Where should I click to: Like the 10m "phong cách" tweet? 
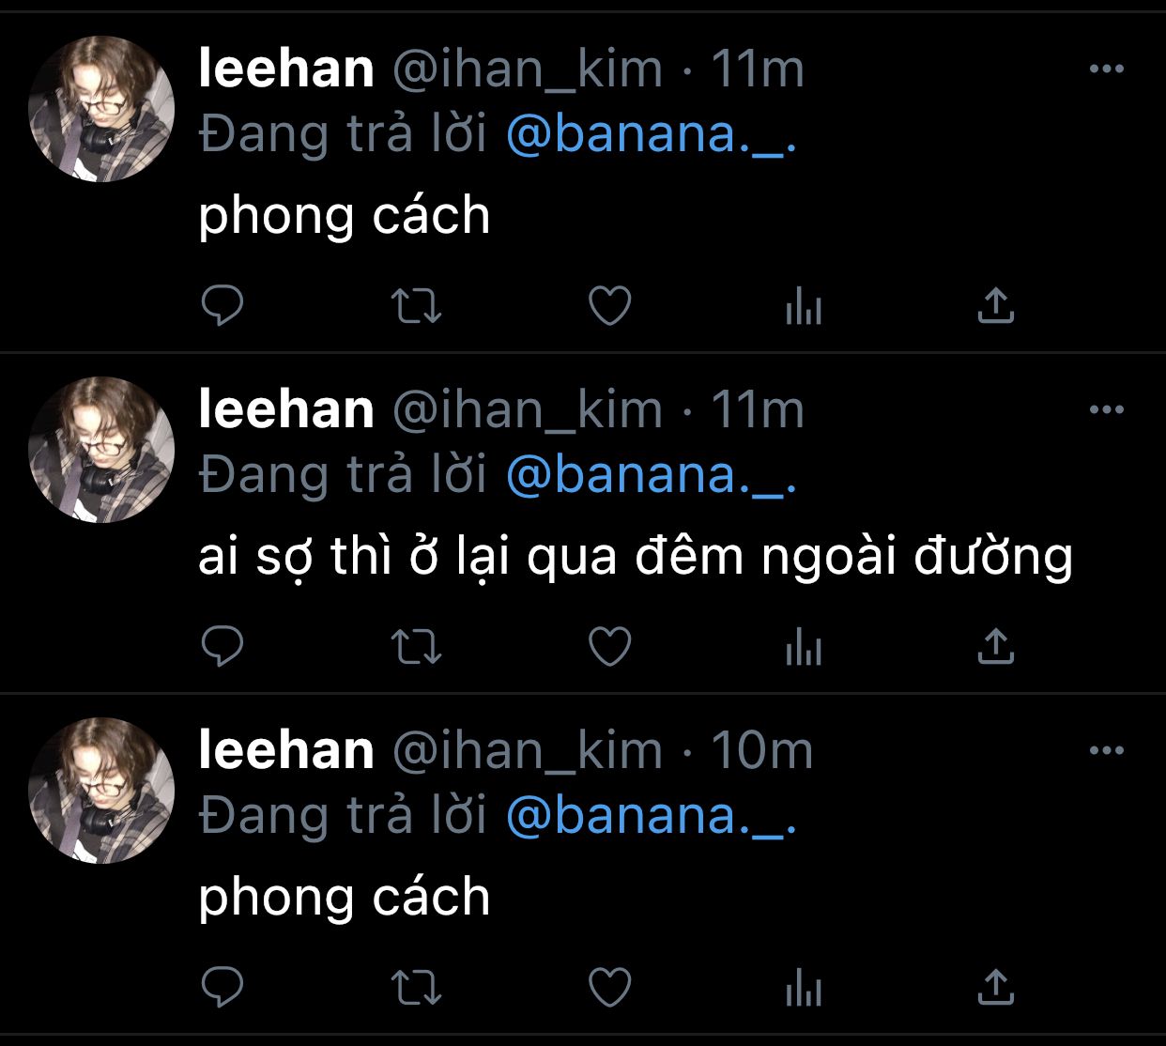[x=609, y=987]
